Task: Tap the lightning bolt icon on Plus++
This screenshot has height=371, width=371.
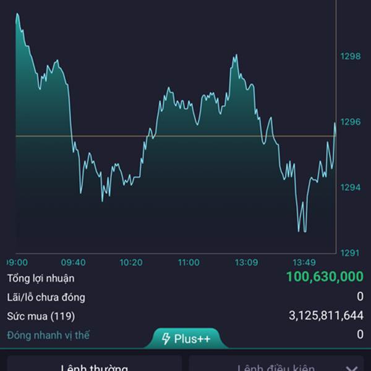Action: [x=166, y=339]
